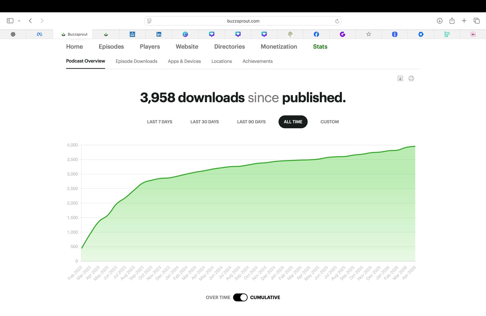
Task: Switch to the unlabeled green sprout tab
Action: (x=106, y=34)
